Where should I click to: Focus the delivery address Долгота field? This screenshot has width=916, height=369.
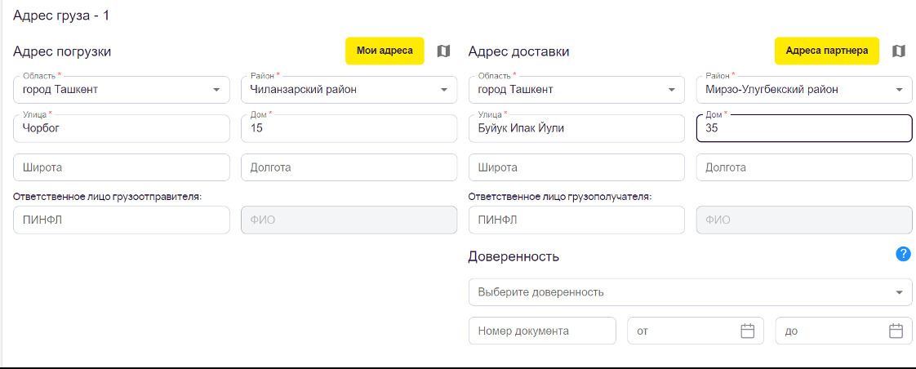pos(804,167)
